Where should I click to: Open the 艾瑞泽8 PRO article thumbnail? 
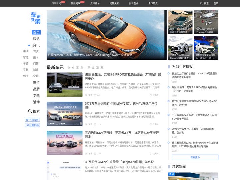(64, 84)
